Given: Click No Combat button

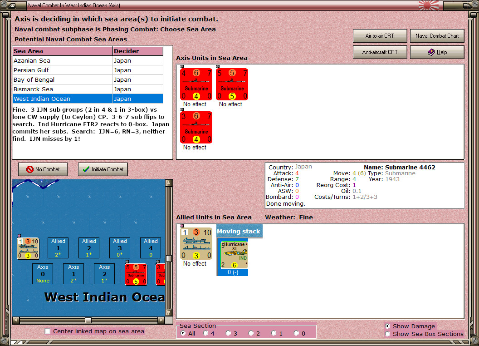Looking at the screenshot, I should [x=43, y=169].
